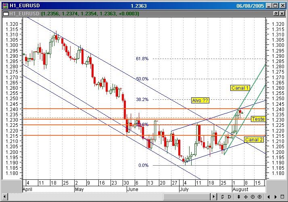The image size is (288, 202).
Task: Click the vertical scale double-arrow icon
Action: (x=239, y=197)
